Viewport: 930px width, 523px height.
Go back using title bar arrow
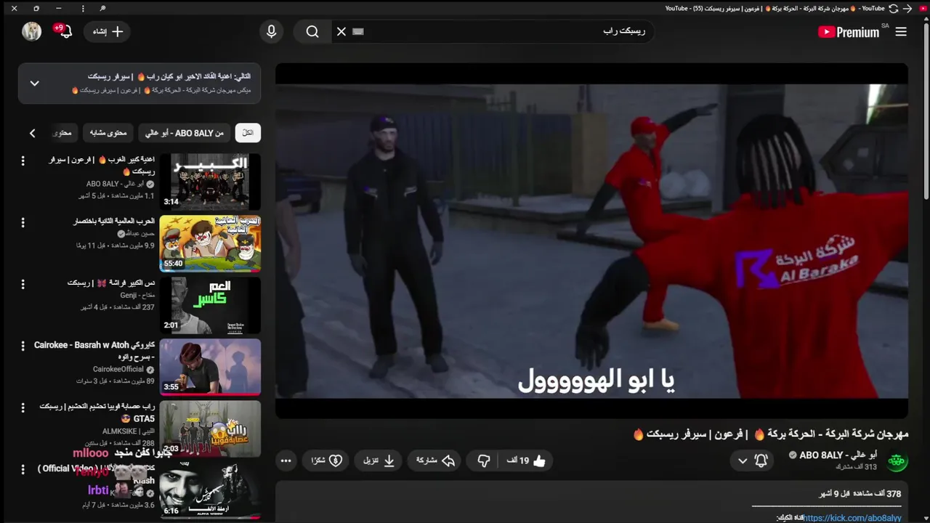(x=907, y=9)
